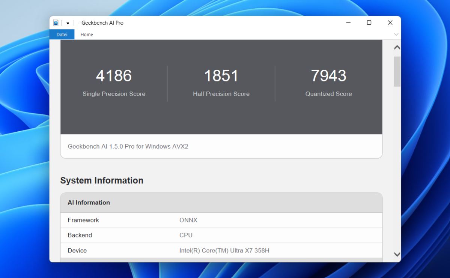Click the Framework row label
450x278 pixels.
(83, 220)
